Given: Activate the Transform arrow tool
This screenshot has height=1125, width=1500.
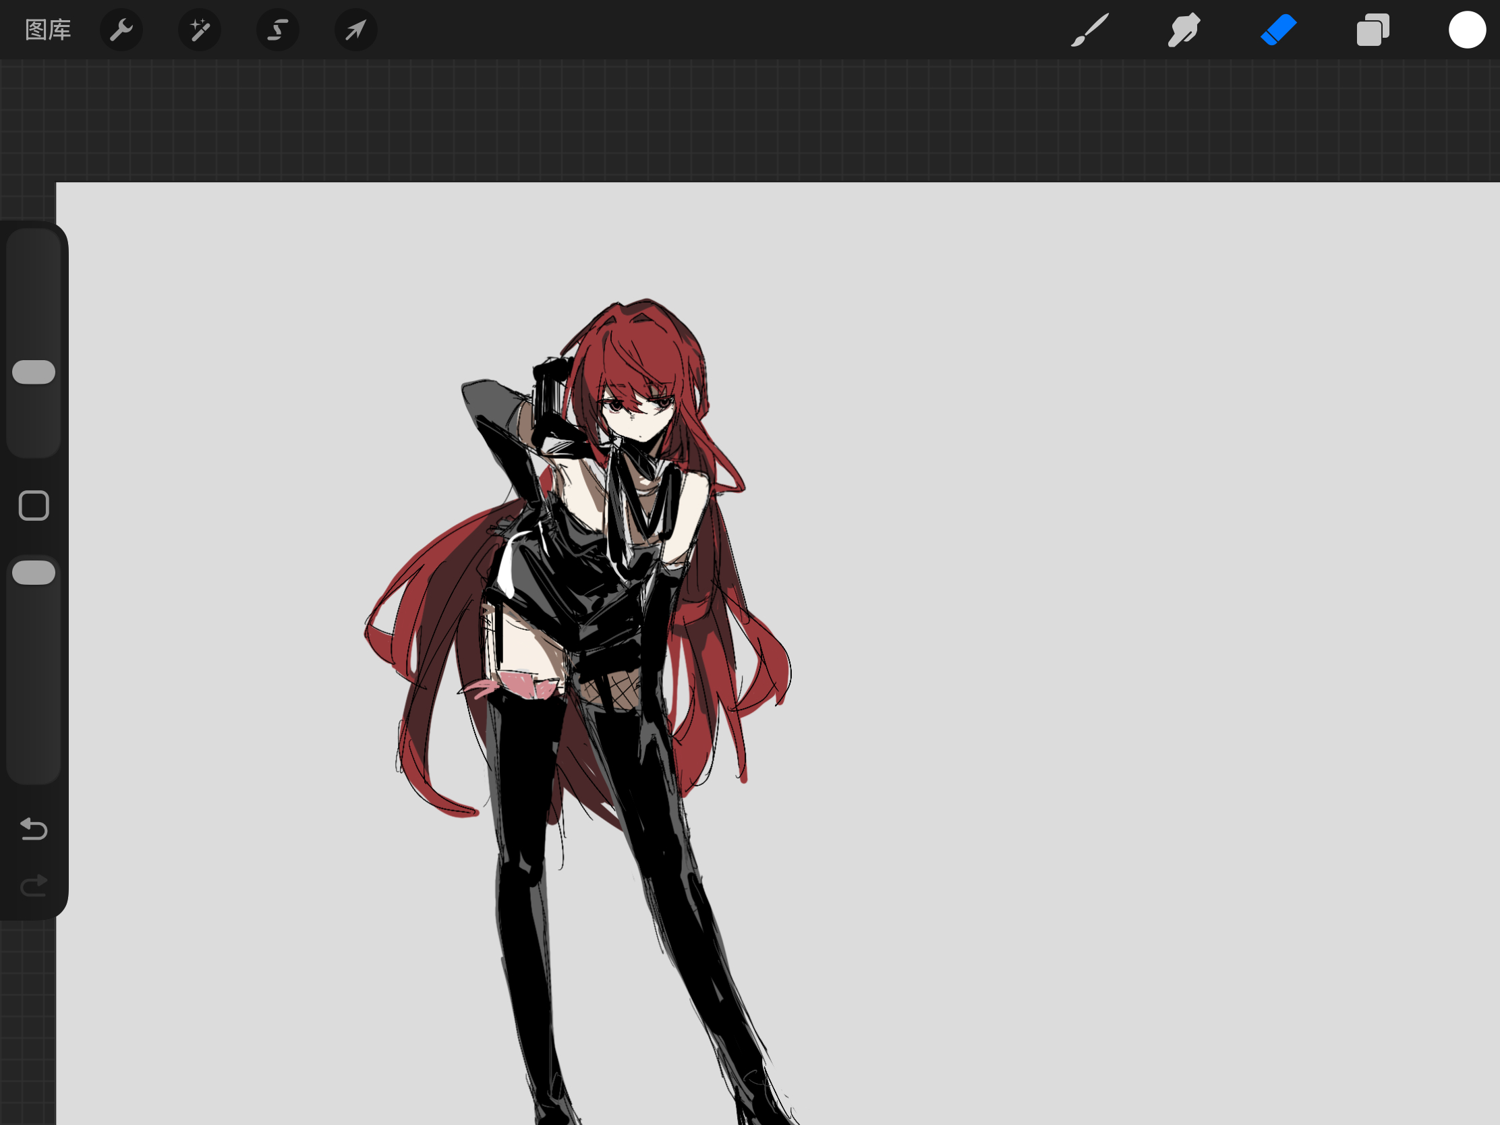Looking at the screenshot, I should pos(356,30).
